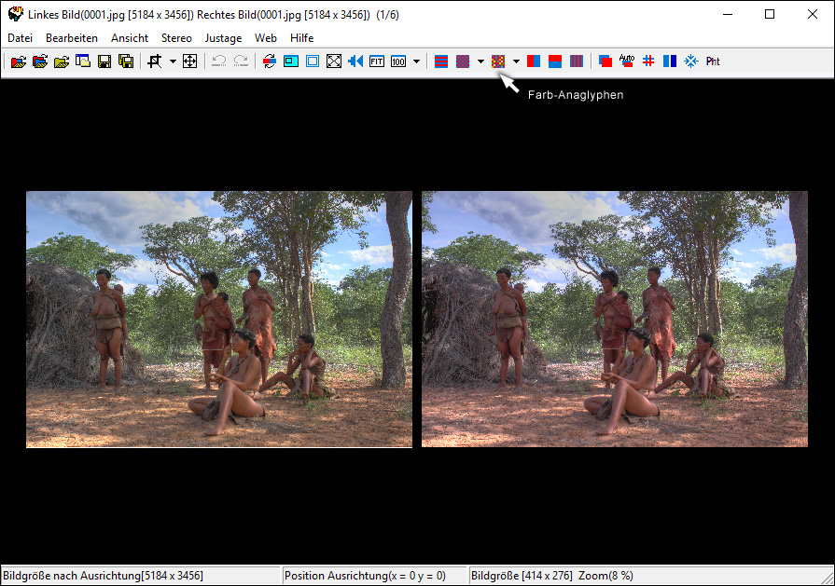
Task: Open a stereo image with the first folder icon
Action: (x=19, y=61)
